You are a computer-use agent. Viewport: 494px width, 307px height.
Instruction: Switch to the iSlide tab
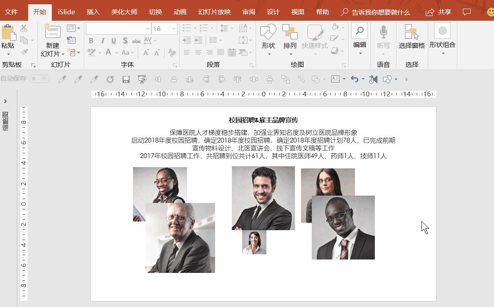click(x=66, y=12)
